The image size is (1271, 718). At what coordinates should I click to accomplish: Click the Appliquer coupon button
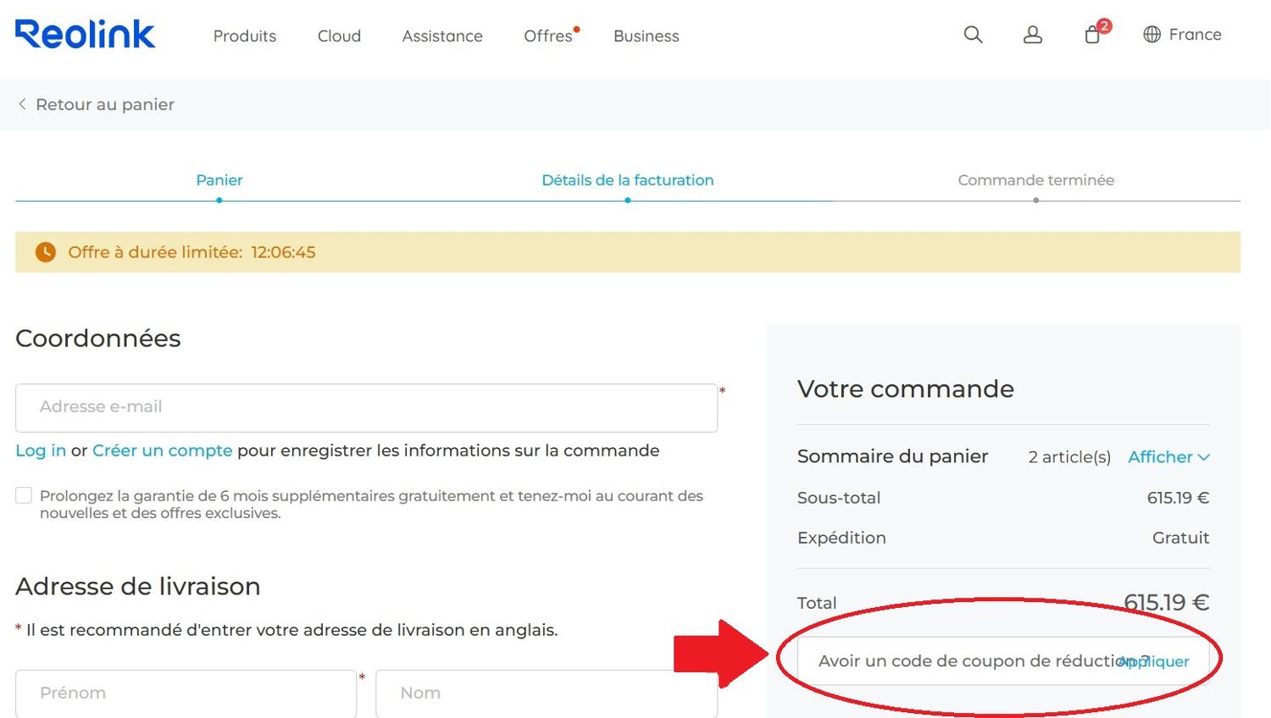1154,661
